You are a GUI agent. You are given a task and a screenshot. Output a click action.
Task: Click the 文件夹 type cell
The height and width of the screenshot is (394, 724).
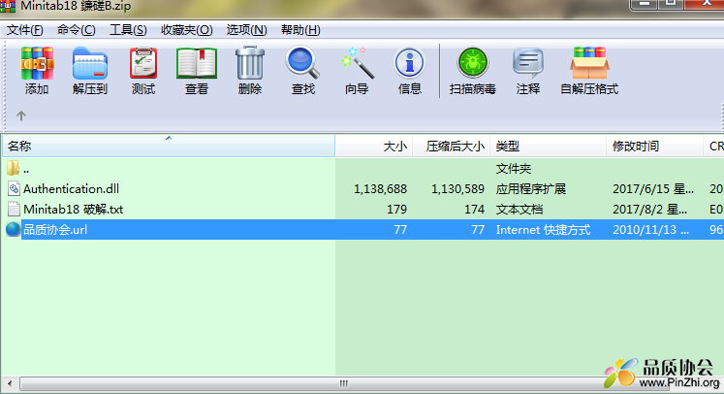[514, 168]
